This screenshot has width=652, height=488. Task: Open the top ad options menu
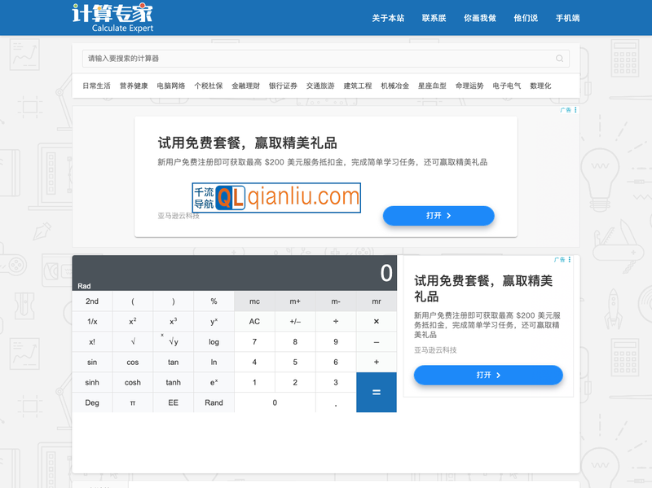coord(575,110)
